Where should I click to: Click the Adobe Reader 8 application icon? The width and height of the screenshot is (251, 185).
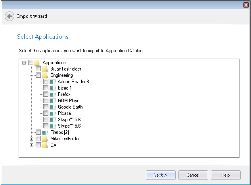(x=52, y=82)
